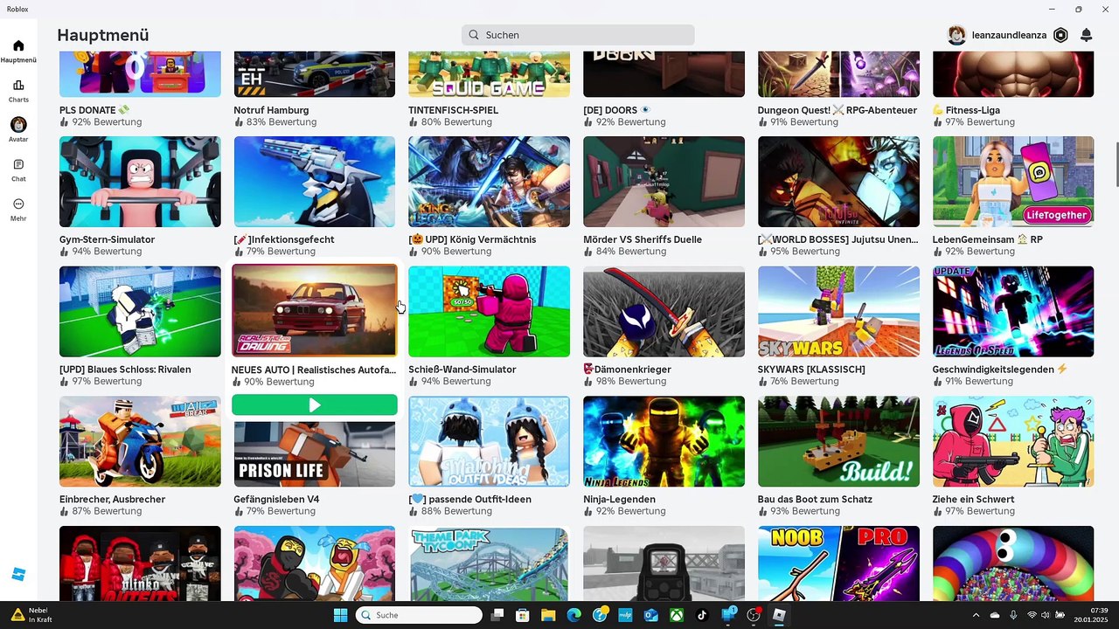Click the Infektionsgefecht game title

point(284,239)
